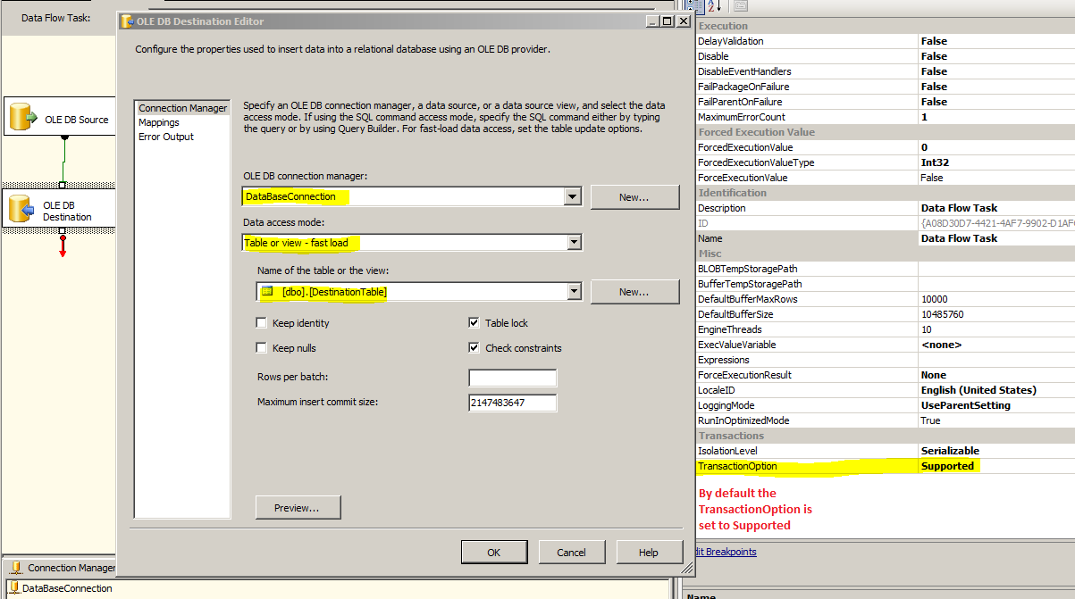Expand the table or view name dropdown
The height and width of the screenshot is (599, 1075).
574,292
